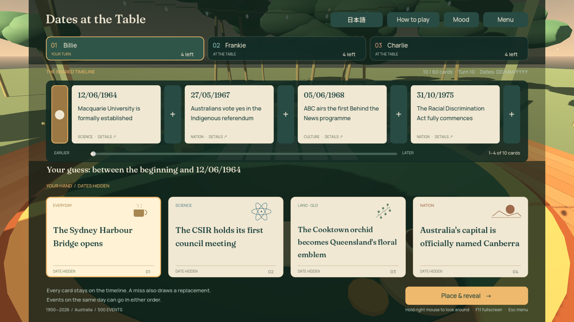Toggle the Mood setting
Screen dimensions: 574x322
pos(461,20)
